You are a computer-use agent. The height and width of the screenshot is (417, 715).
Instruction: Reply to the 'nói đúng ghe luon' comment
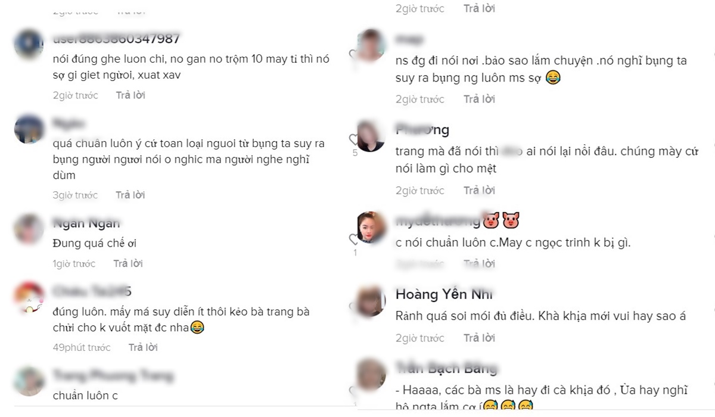click(130, 95)
